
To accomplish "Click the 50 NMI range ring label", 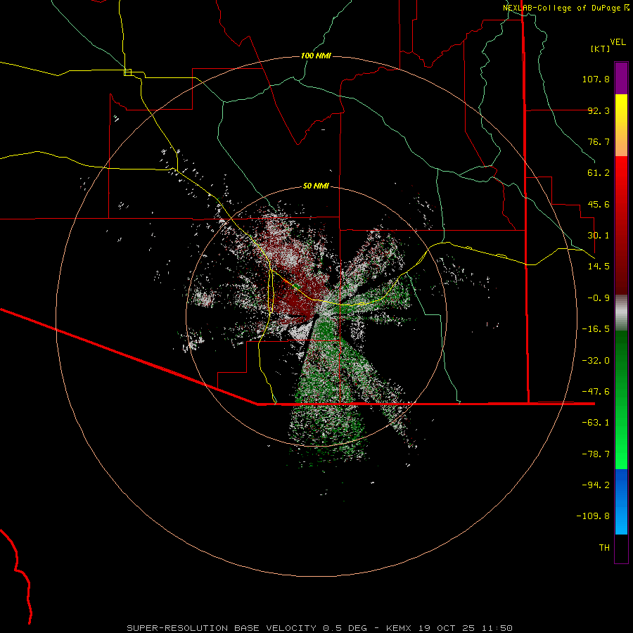I will point(316,186).
